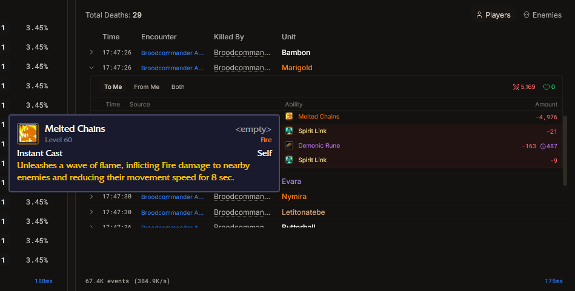
Task: Click the unit name Evara
Action: coord(291,181)
